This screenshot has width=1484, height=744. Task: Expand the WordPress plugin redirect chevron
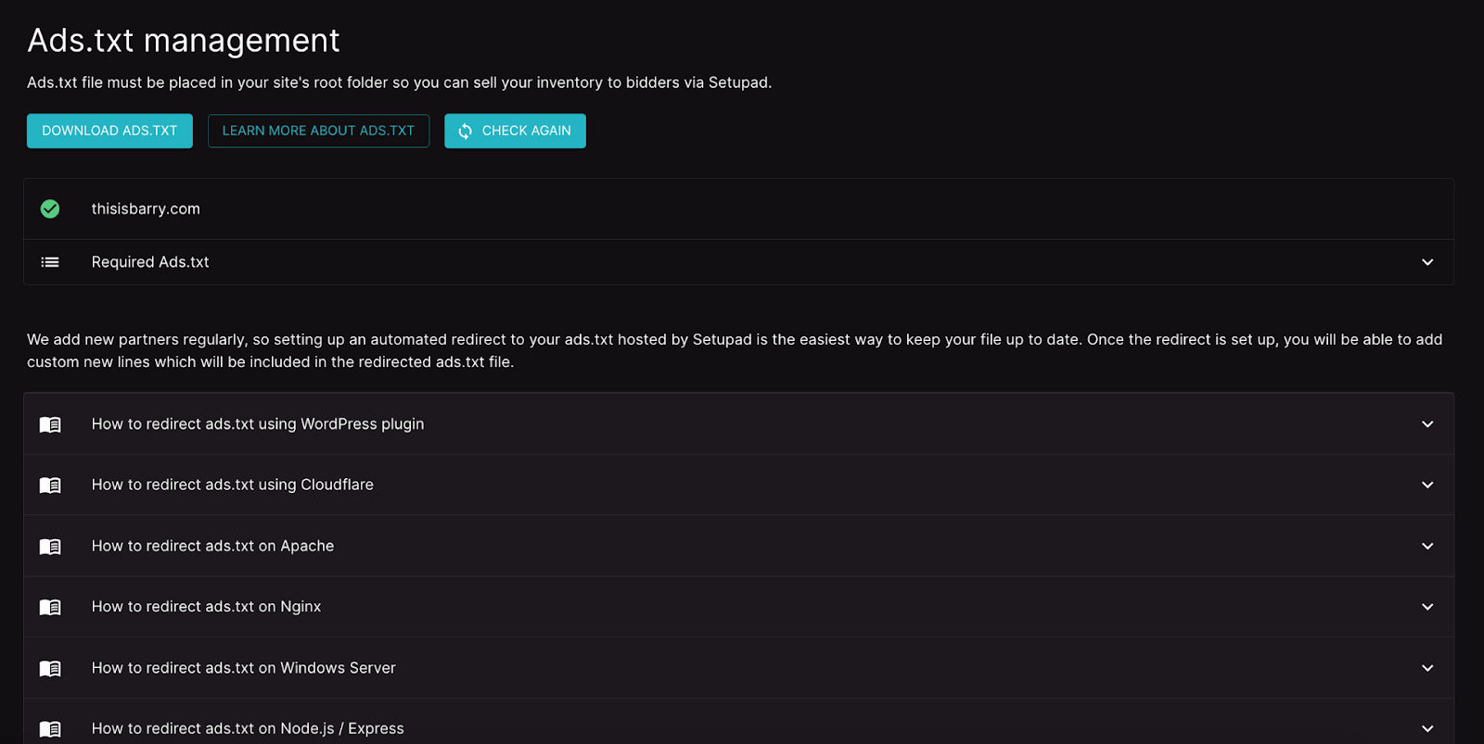(1427, 424)
